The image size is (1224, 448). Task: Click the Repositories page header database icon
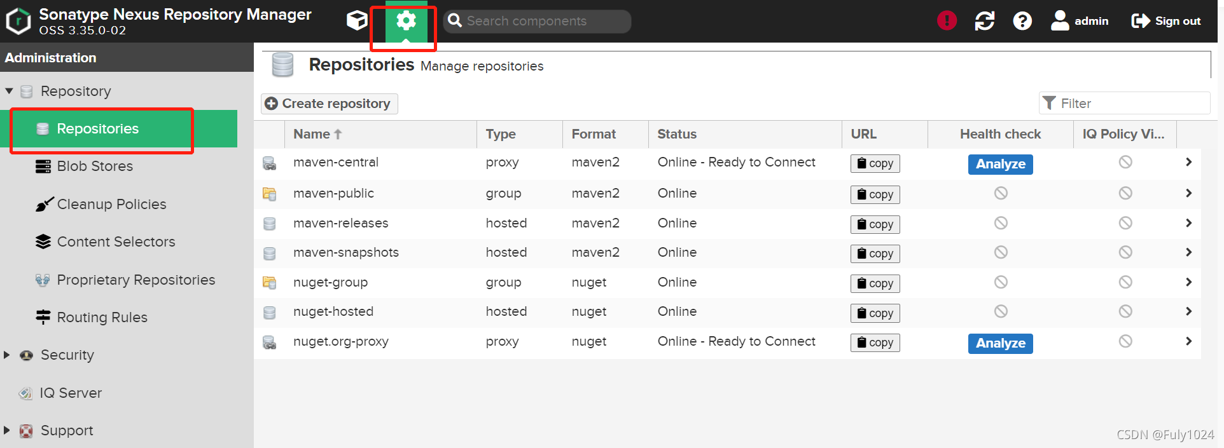click(282, 65)
